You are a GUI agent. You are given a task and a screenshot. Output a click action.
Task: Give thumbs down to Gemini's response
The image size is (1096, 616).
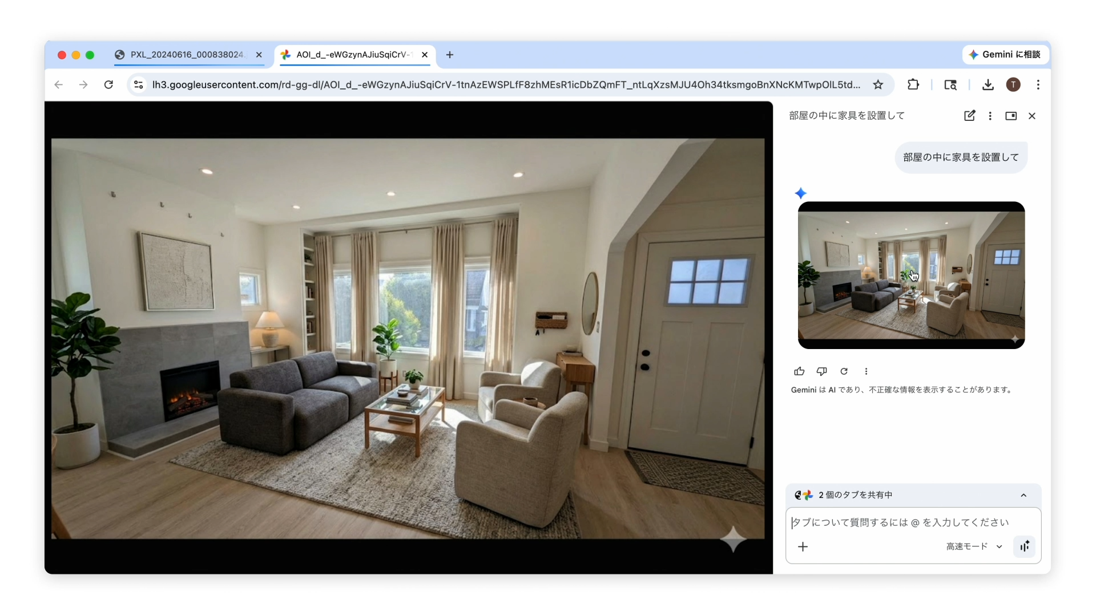(822, 371)
